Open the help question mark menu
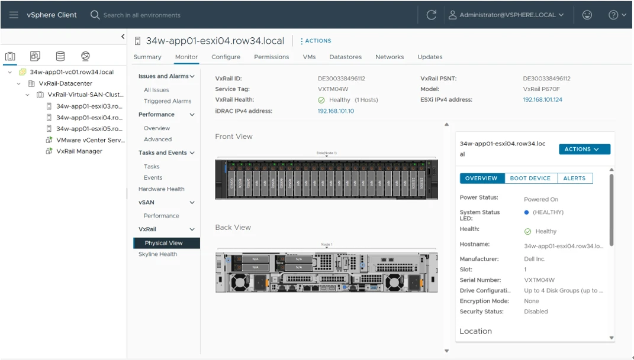The height and width of the screenshot is (360, 634). pyautogui.click(x=617, y=15)
